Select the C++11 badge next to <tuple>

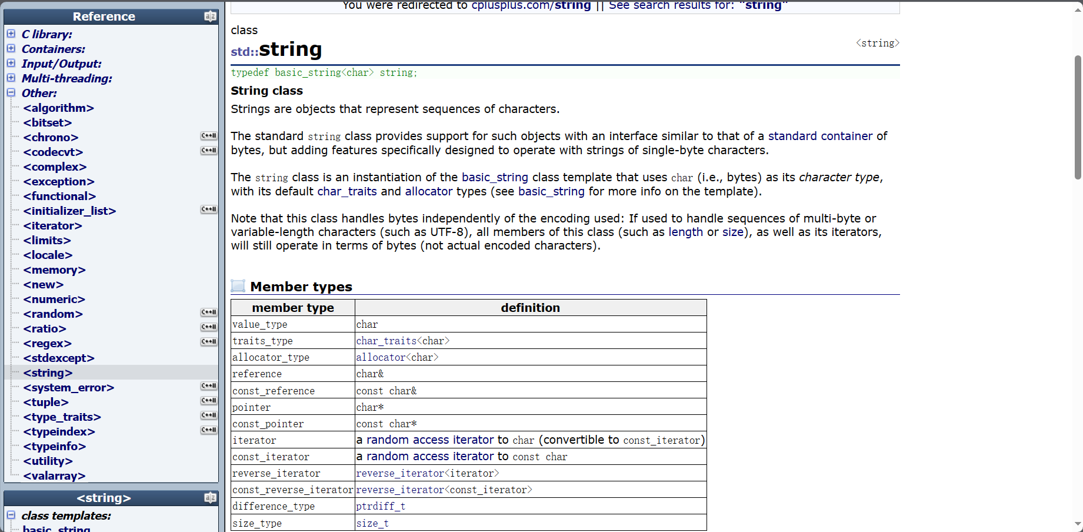208,400
